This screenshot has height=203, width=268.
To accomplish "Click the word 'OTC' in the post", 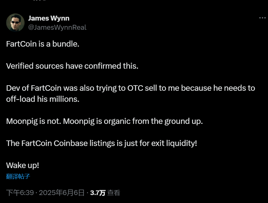I will click(x=135, y=88).
